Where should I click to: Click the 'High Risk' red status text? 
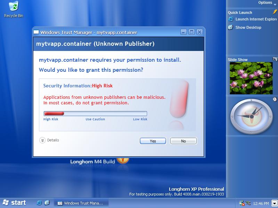(102, 86)
